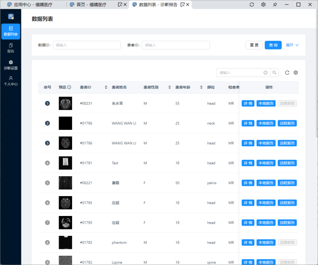Open 详情 for patient 朱永军

click(x=248, y=103)
